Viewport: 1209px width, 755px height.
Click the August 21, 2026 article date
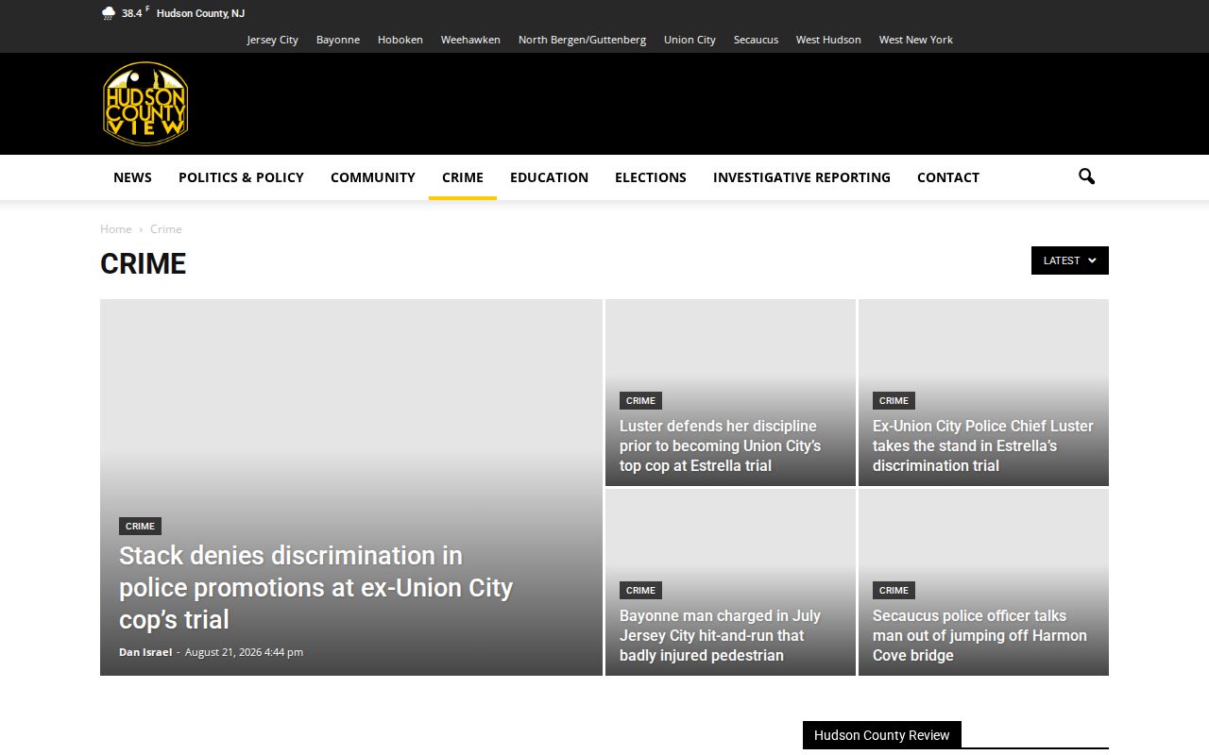click(244, 652)
